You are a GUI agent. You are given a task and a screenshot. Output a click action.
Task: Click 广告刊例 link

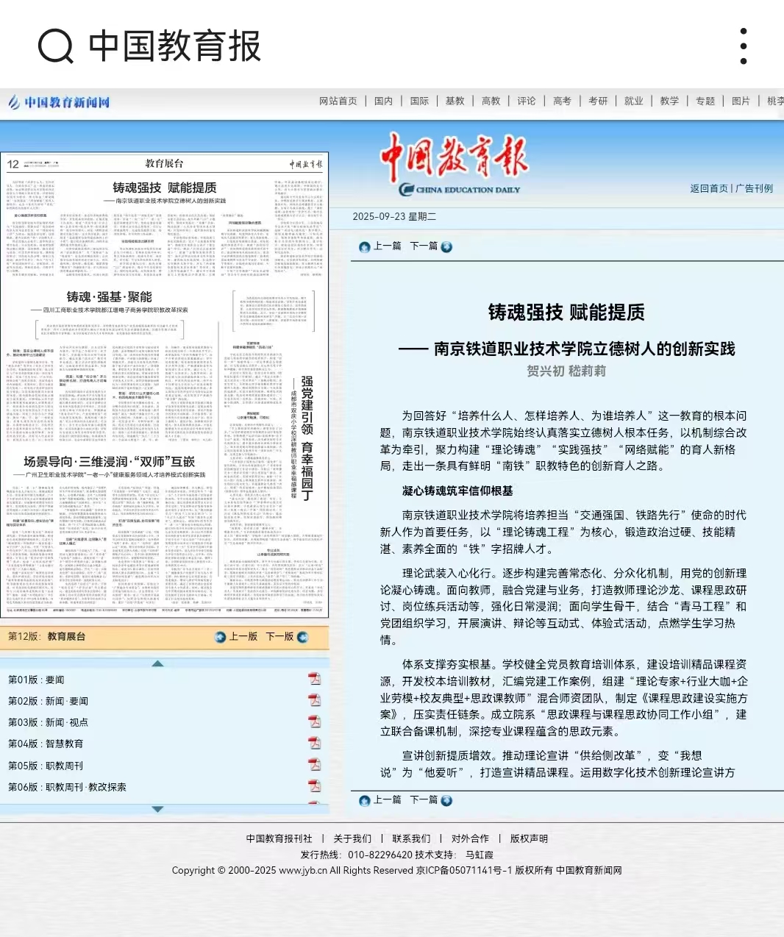tap(755, 188)
